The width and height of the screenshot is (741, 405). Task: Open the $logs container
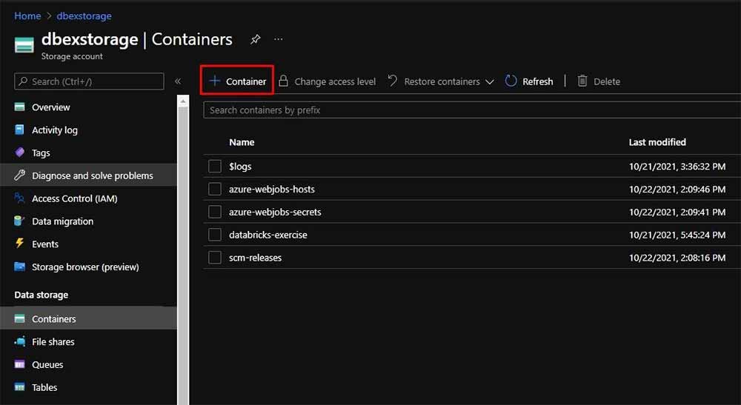240,166
